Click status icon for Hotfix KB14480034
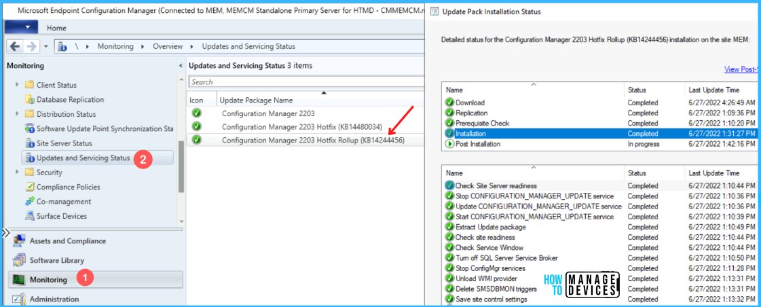This screenshot has height=307, width=761. [x=197, y=126]
